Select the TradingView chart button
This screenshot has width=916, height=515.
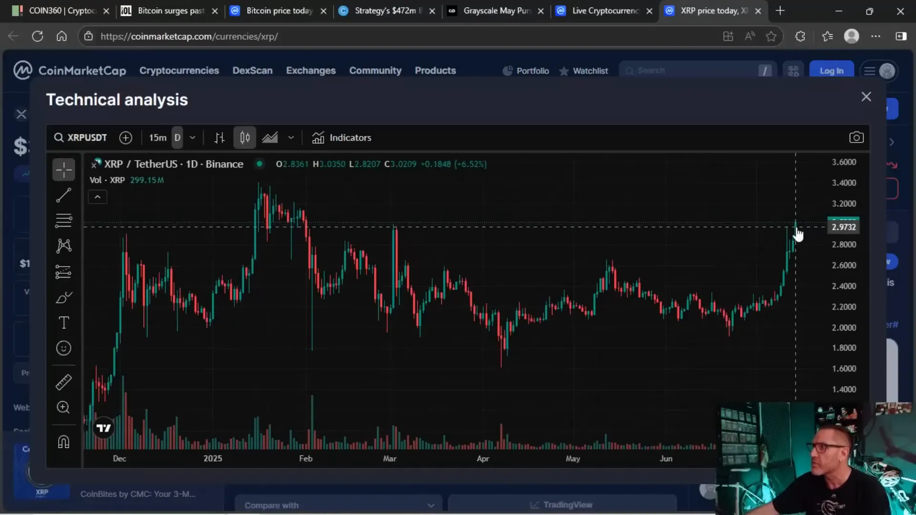pos(562,505)
